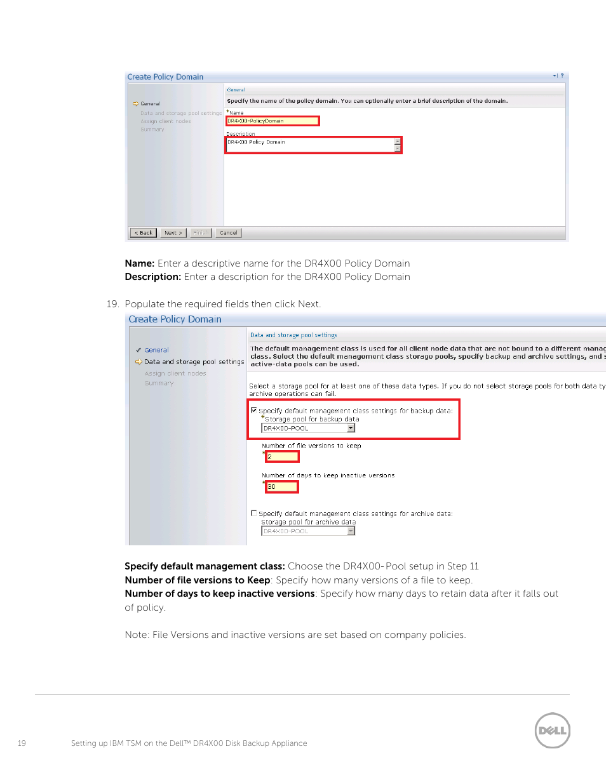Select the greyed-out Data and storage pool settings step
This screenshot has width=606, height=784.
click(181, 114)
